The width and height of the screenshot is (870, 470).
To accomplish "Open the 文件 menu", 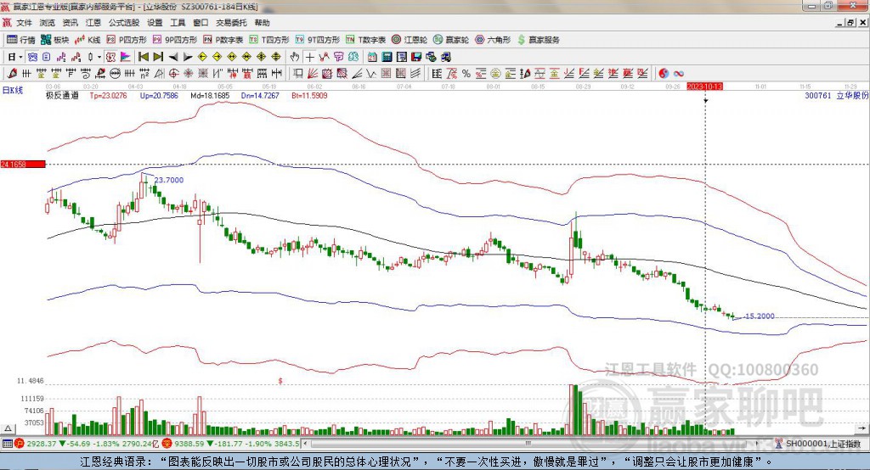I will [24, 23].
